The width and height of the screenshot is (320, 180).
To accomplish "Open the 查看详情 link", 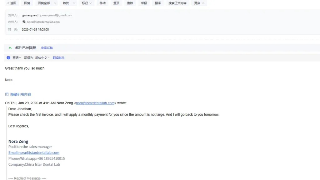I will pos(47,48).
